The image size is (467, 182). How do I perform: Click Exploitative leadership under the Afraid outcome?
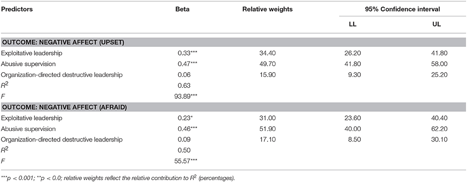click(x=32, y=118)
